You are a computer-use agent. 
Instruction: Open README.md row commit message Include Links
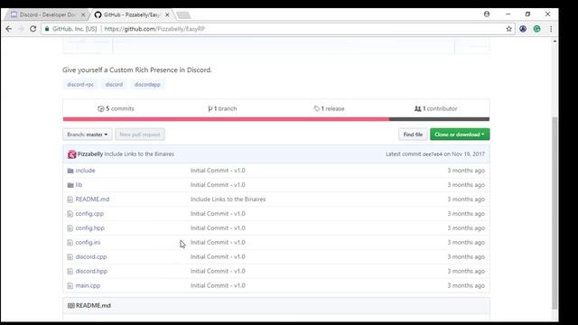click(228, 200)
